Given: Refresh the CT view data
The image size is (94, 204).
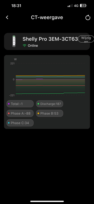Looking at the screenshot, I should point(88,18).
